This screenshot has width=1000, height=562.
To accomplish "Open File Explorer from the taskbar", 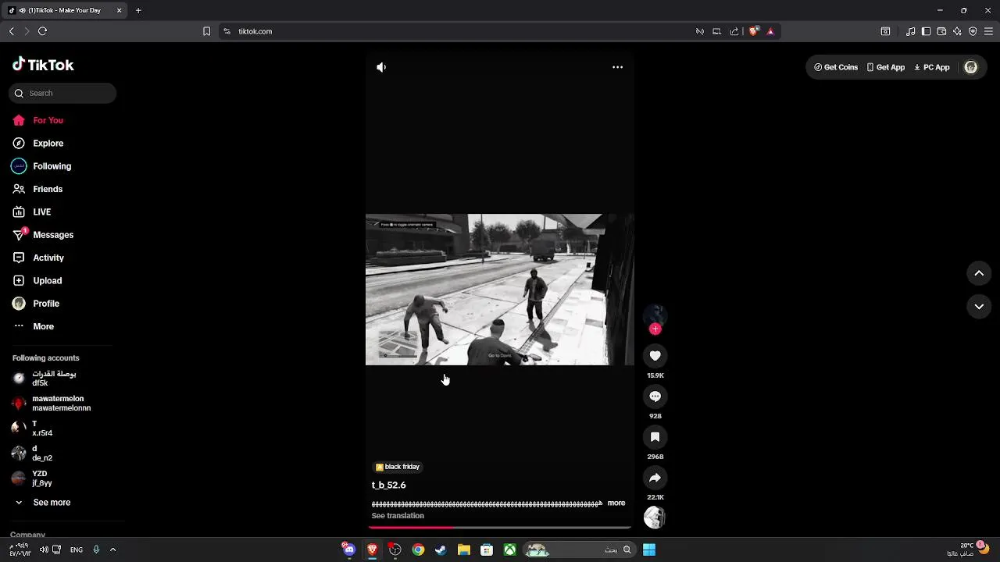I will tap(463, 550).
